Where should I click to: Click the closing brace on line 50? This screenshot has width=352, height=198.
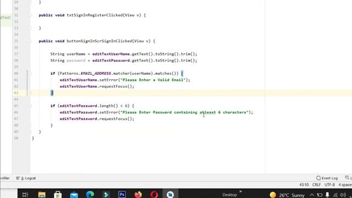[x=33, y=138]
